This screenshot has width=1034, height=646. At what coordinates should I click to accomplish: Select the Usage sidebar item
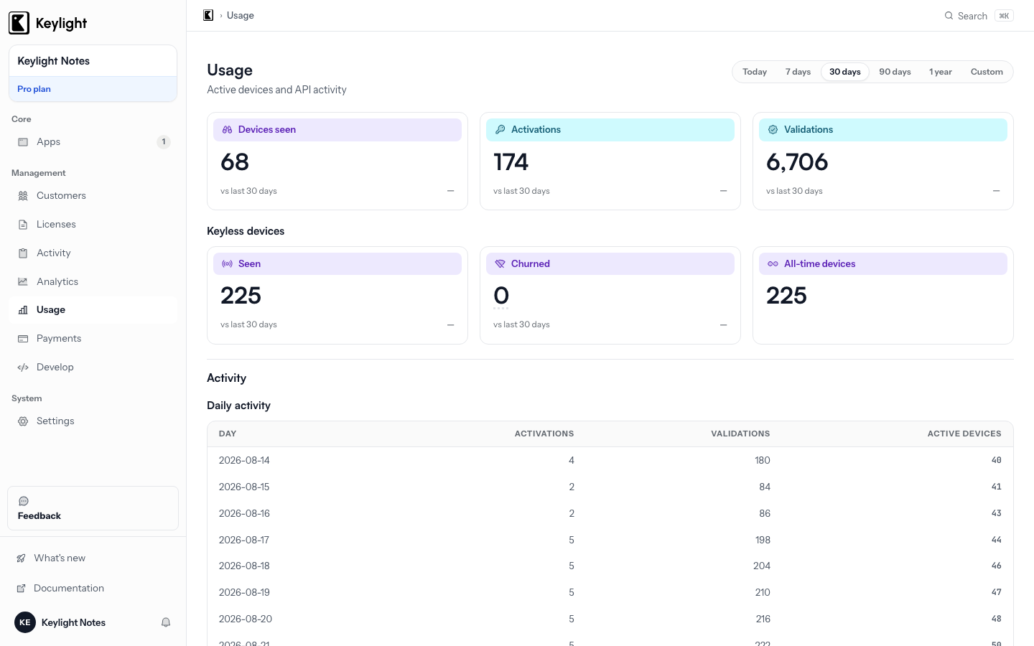pos(93,310)
